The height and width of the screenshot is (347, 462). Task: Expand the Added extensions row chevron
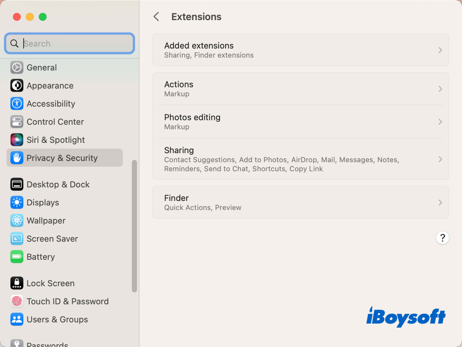(x=440, y=50)
